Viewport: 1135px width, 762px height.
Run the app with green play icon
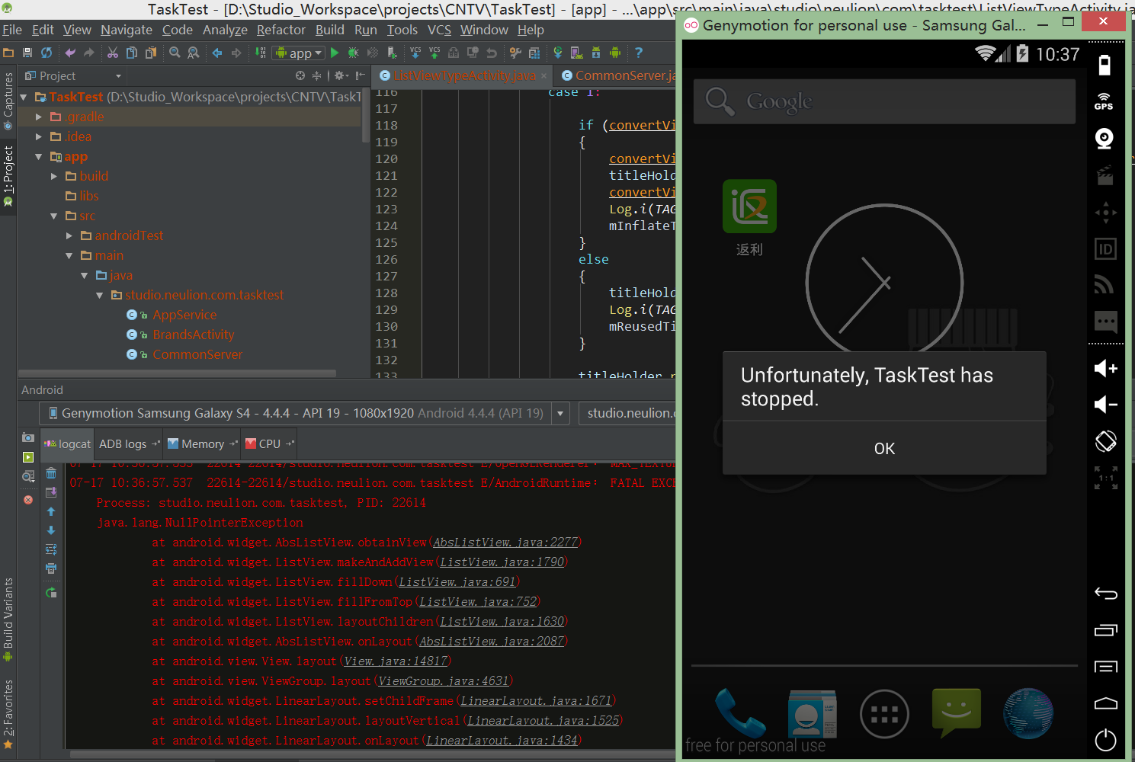pyautogui.click(x=334, y=53)
